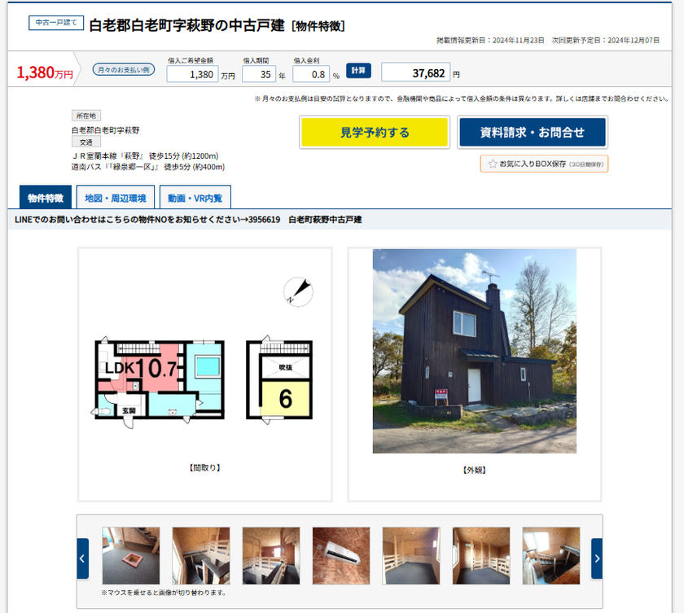Screen dimensions: 684x613
Task: Open the floor plan 間取り image
Action: click(x=205, y=374)
